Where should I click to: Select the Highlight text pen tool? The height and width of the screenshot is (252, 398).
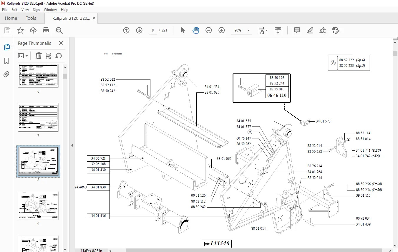click(x=310, y=30)
